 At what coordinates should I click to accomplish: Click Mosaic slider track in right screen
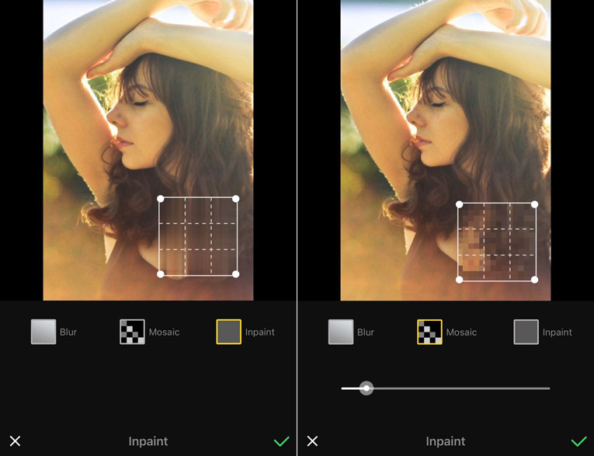click(446, 388)
